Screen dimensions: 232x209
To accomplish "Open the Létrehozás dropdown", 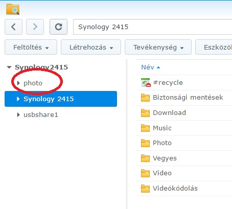I will (91, 47).
